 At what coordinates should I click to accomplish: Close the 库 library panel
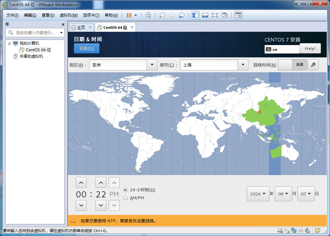coord(63,24)
